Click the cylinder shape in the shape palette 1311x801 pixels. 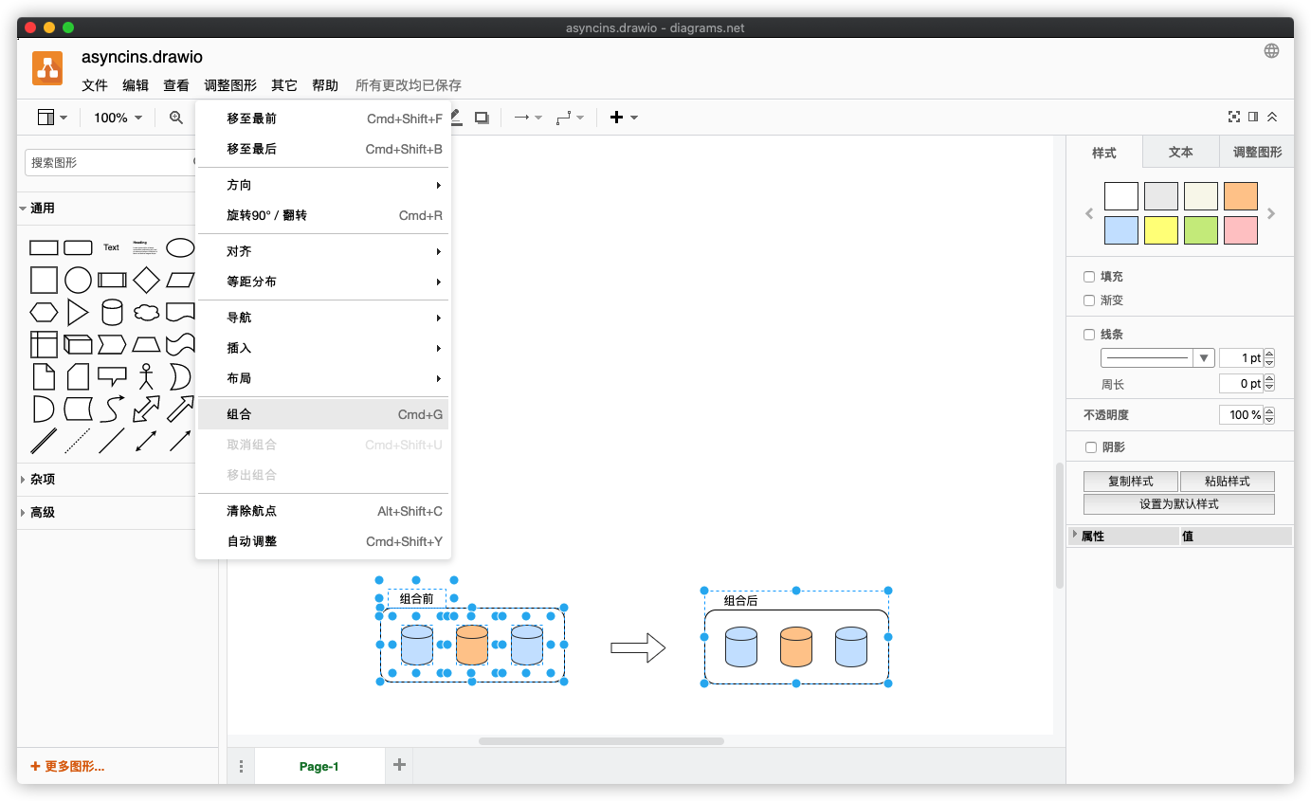[112, 313]
